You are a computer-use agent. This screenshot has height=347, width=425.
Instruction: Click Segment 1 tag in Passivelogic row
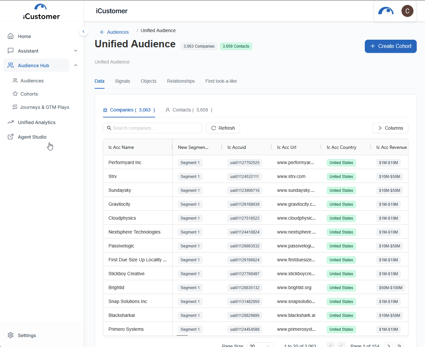(190, 246)
